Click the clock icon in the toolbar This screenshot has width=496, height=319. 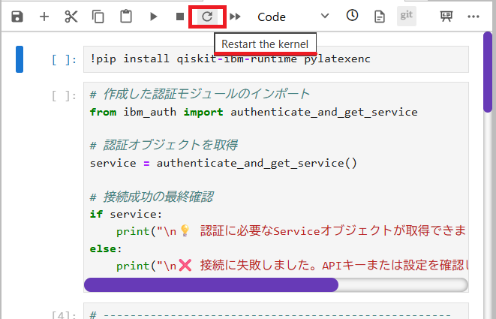pos(352,16)
